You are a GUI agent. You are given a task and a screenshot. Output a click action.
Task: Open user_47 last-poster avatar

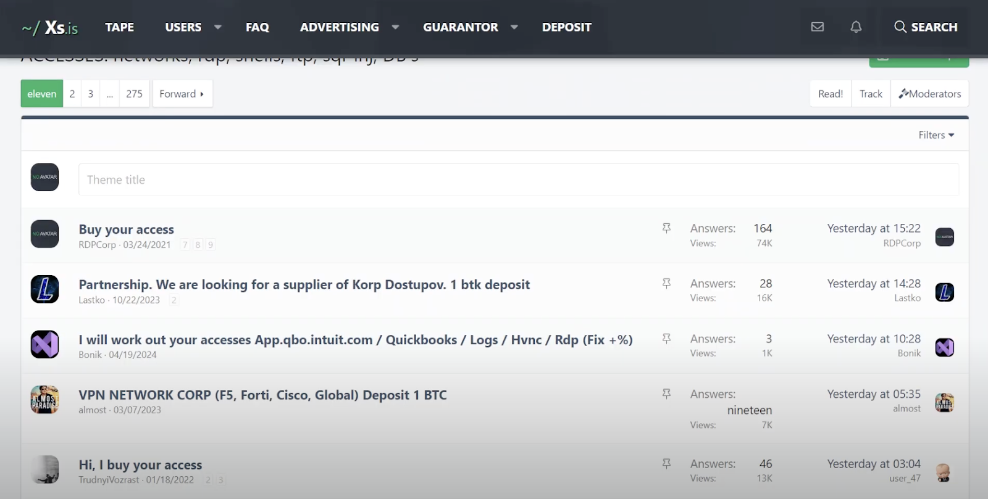tap(943, 473)
